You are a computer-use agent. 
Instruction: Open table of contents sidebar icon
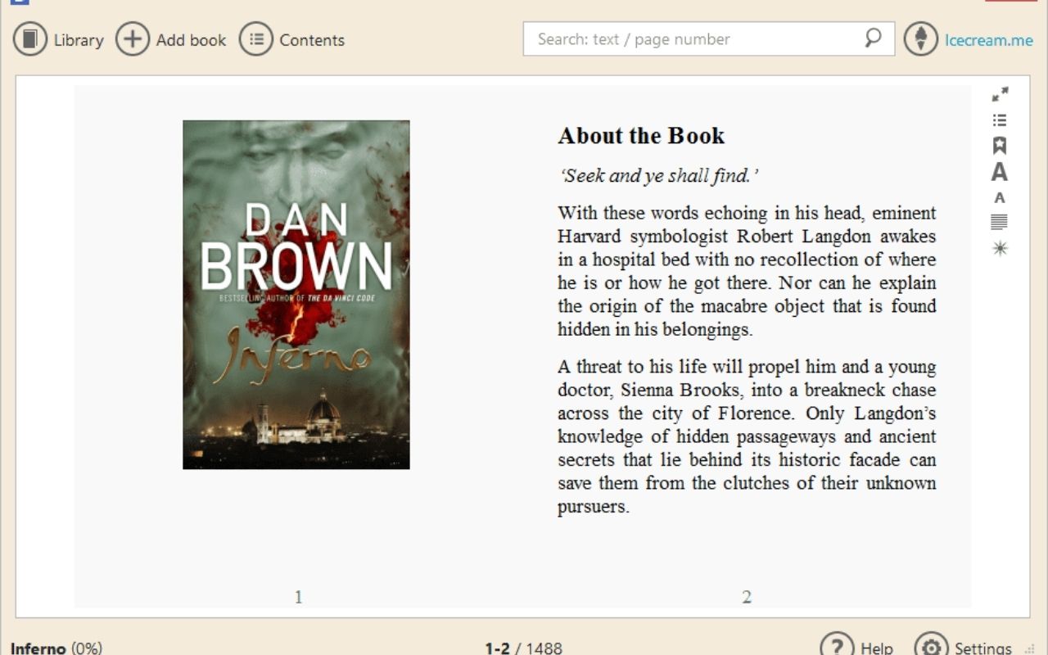tap(1000, 120)
